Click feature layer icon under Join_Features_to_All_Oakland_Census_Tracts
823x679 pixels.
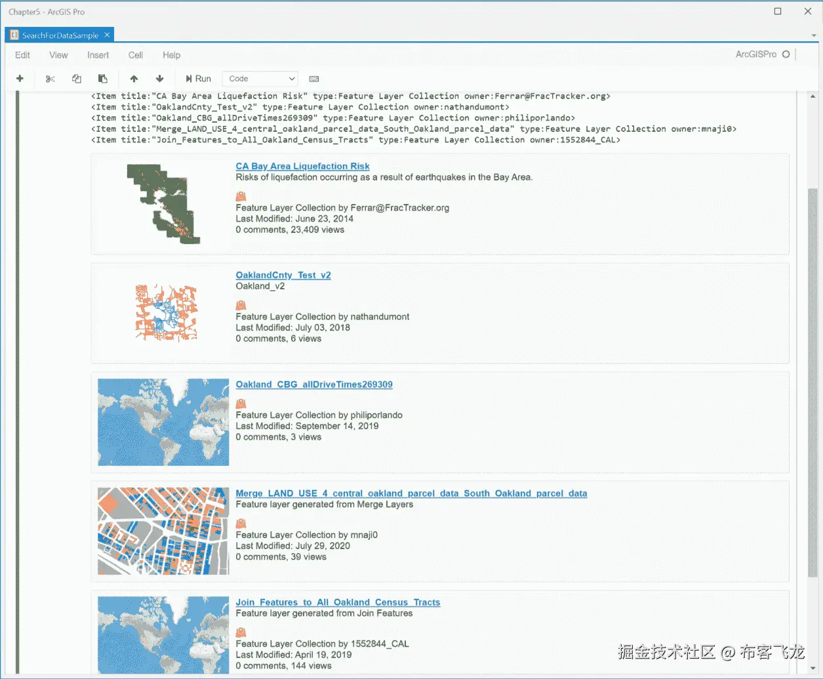tap(241, 632)
